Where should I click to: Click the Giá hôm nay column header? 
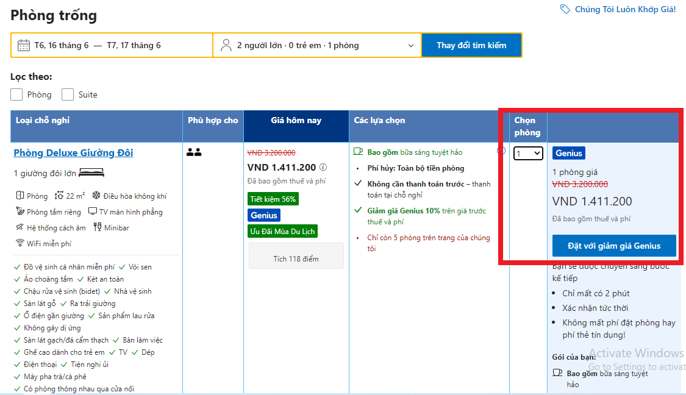296,121
